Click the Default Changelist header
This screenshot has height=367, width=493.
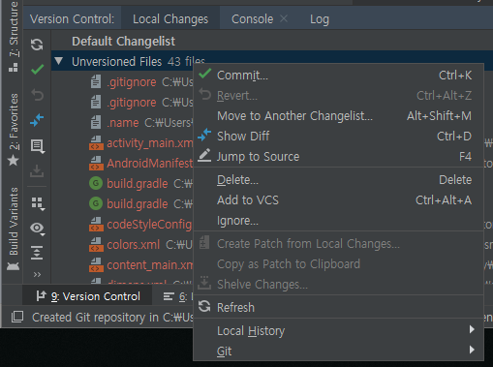[123, 42]
